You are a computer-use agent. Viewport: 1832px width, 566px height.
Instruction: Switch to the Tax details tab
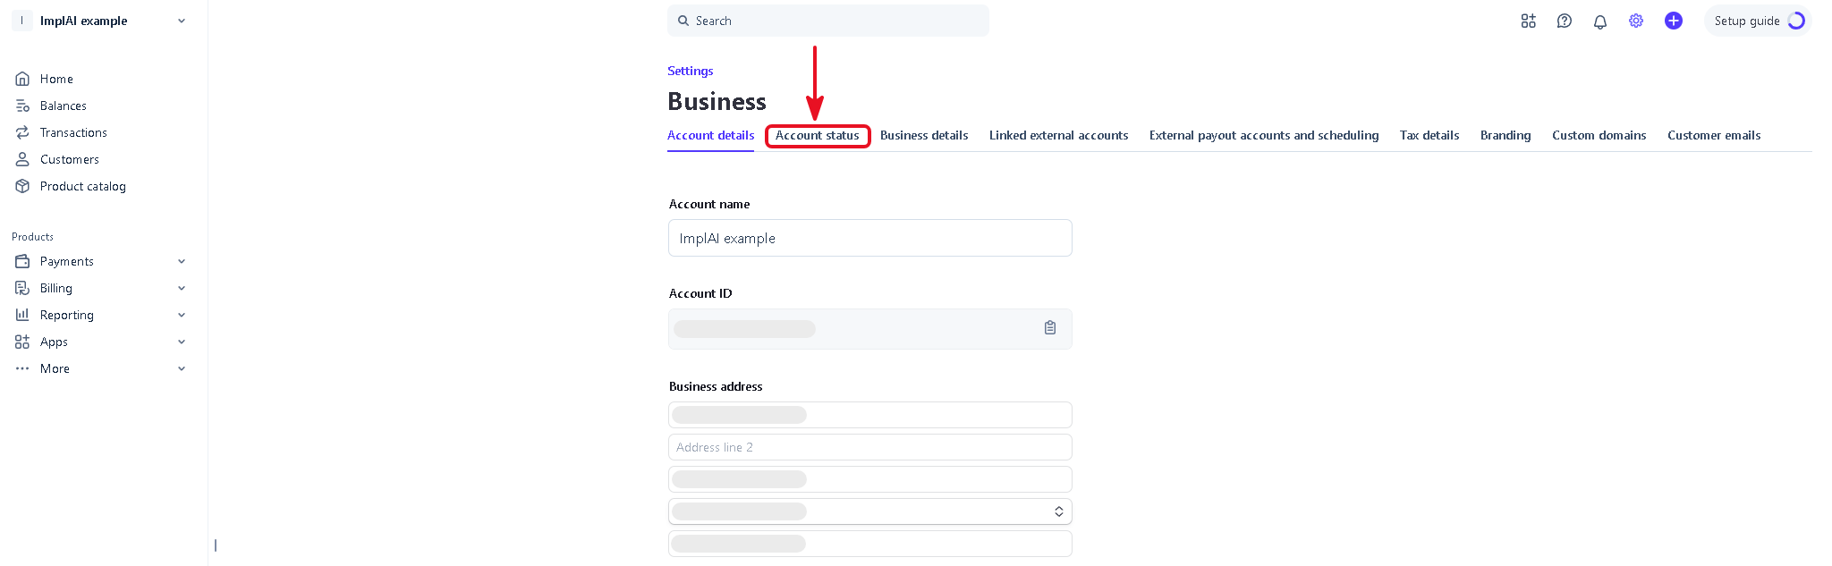(x=1429, y=135)
